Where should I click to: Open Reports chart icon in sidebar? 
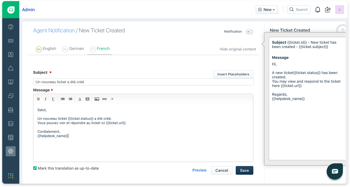pos(11,124)
